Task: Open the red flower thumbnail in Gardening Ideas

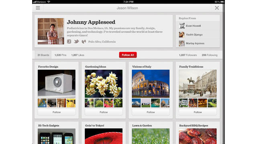Action: 108,103
